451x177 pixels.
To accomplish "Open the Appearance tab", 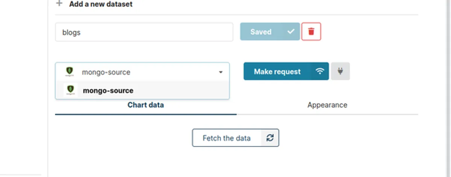I will coord(327,105).
